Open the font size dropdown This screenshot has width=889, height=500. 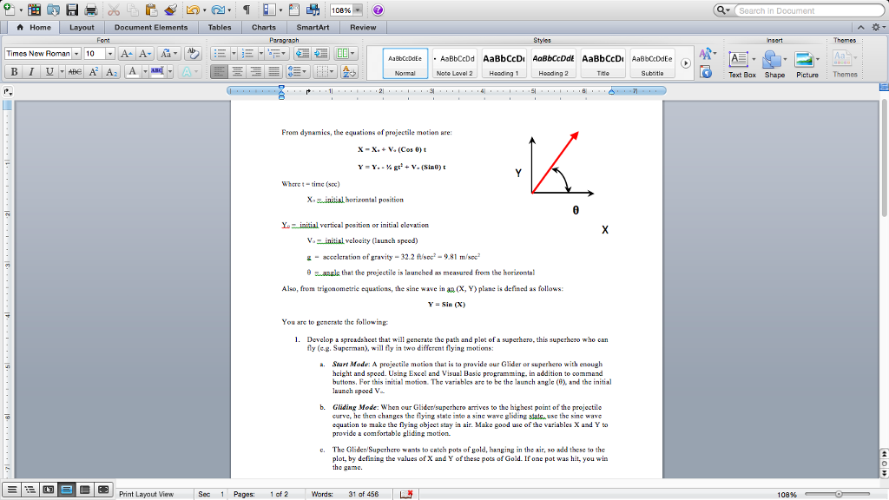point(109,53)
